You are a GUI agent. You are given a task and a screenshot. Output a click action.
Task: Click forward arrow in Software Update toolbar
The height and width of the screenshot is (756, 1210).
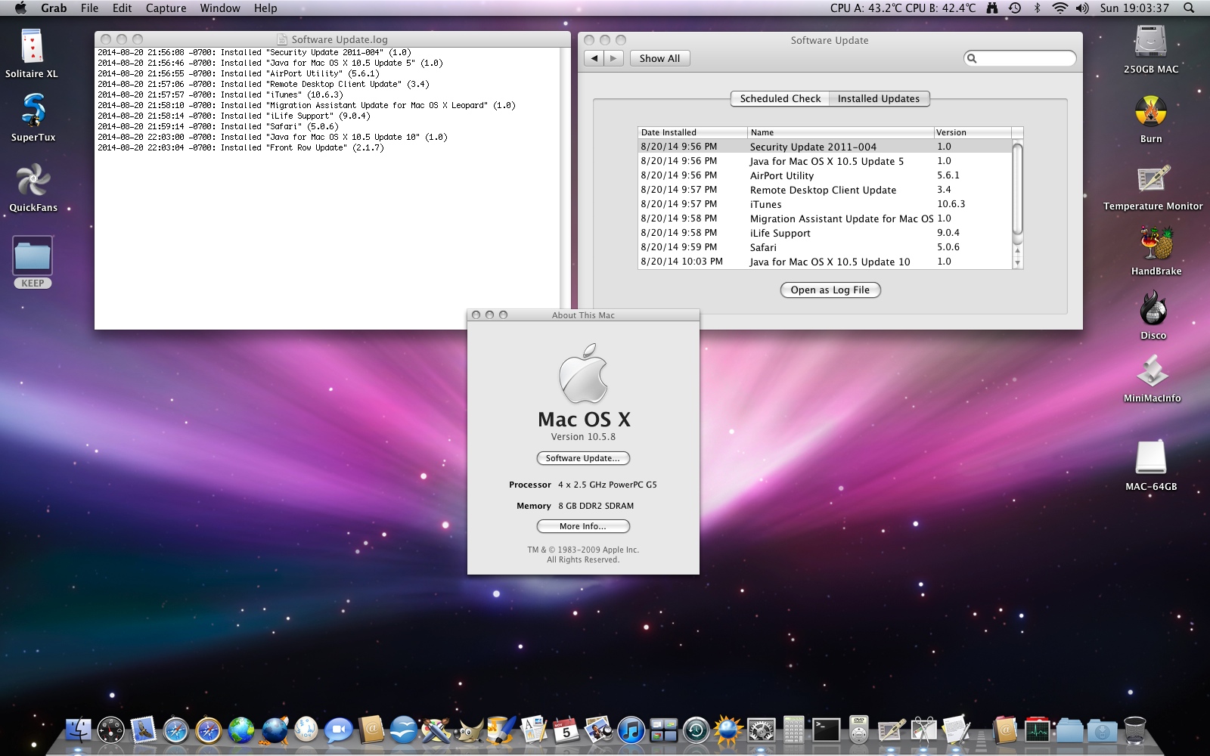pyautogui.click(x=613, y=58)
